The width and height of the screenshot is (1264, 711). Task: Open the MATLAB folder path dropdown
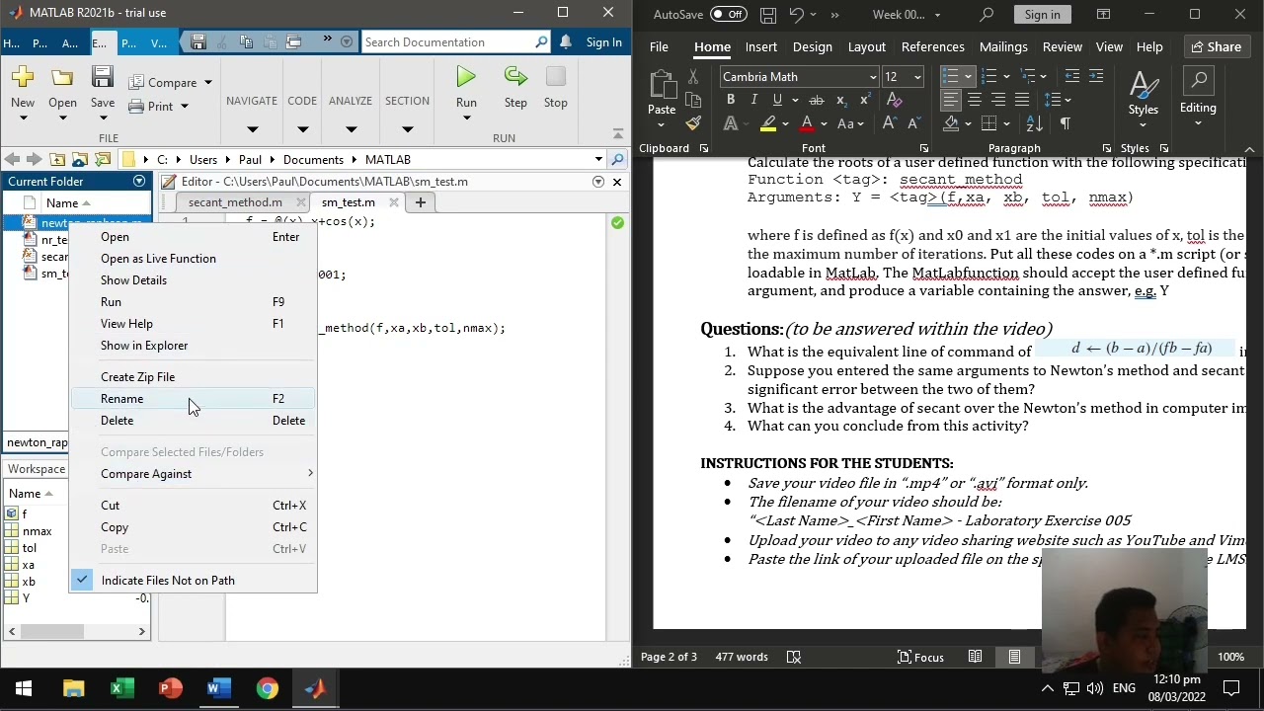[x=598, y=159]
